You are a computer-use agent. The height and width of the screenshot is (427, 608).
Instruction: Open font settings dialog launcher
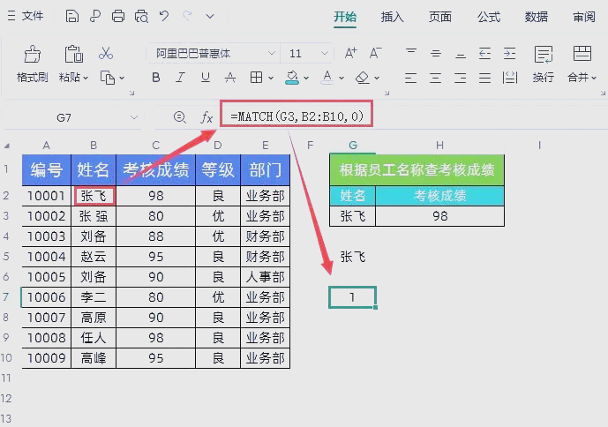click(387, 94)
